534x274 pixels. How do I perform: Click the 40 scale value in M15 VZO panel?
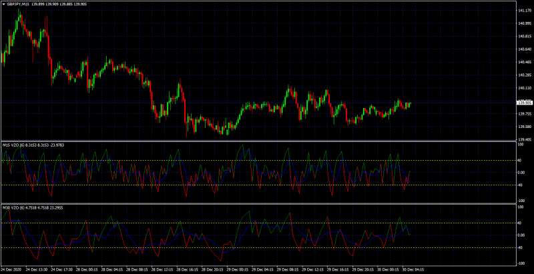pos(521,161)
